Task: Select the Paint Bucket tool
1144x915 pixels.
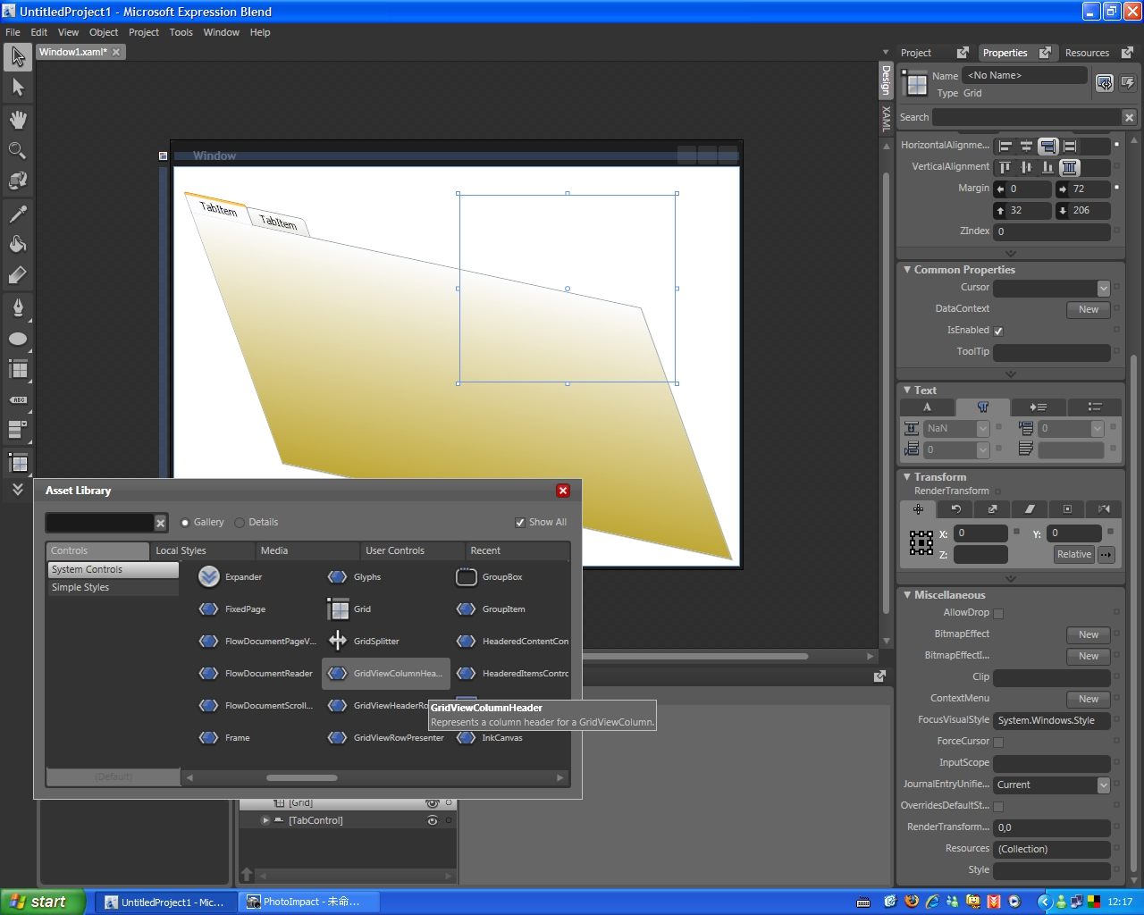Action: pos(18,244)
